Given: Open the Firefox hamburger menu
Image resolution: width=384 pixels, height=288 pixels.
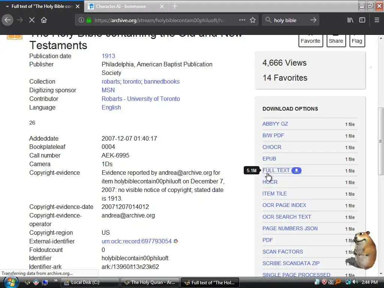Looking at the screenshot, I should coord(376,20).
